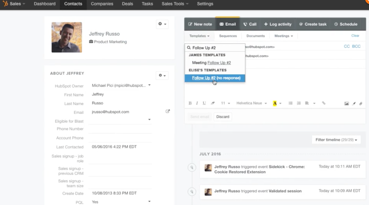Discard the email draft
Viewport: 369px width, 205px height.
[223, 117]
